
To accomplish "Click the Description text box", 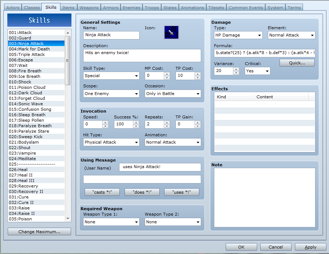I will [x=142, y=56].
